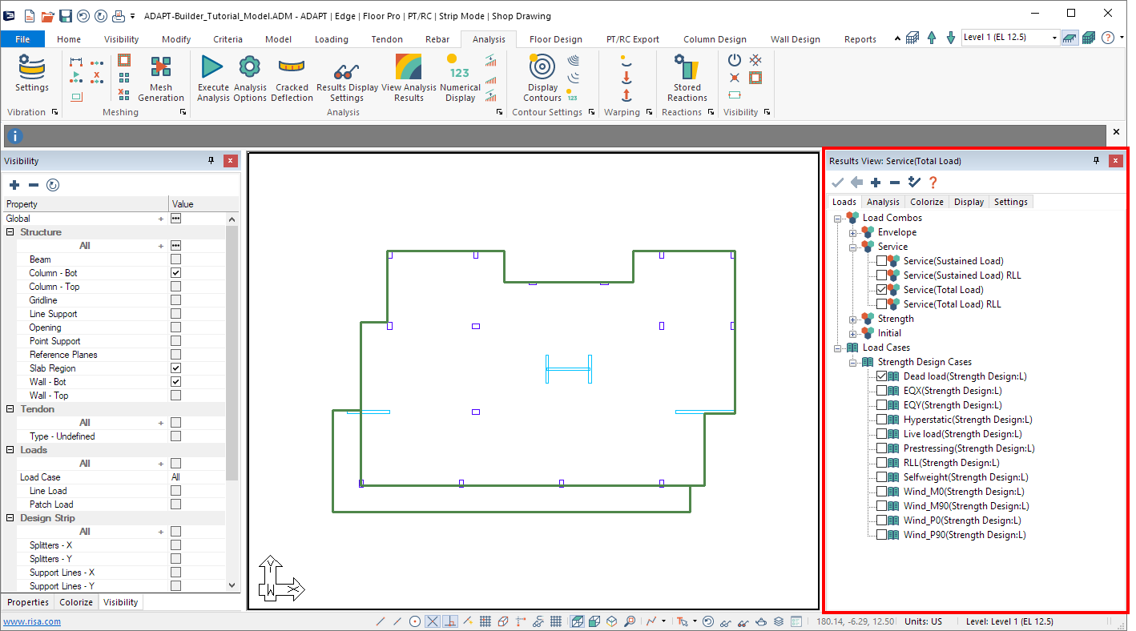
Task: Enable the Beam visibility checkbox
Action: [x=175, y=259]
